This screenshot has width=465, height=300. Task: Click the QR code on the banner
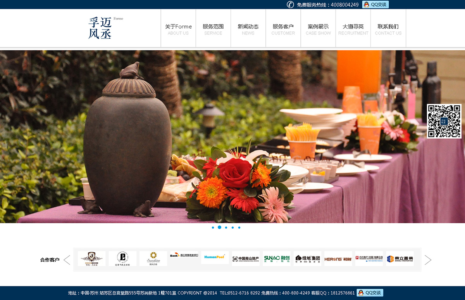pos(444,121)
